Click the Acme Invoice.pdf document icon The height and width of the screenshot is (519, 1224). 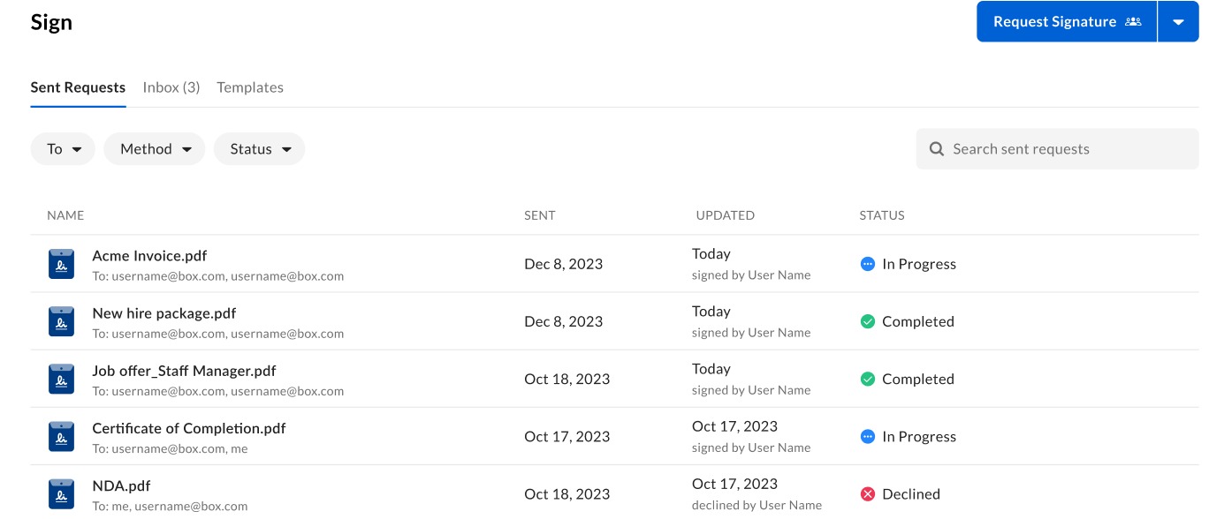tap(61, 264)
